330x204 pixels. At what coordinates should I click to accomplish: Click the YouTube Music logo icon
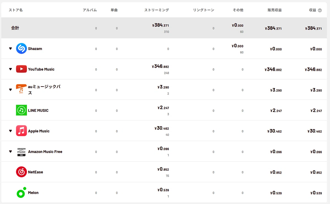point(21,69)
